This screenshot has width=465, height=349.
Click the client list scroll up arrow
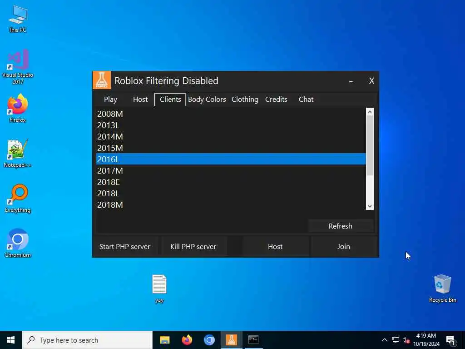pyautogui.click(x=370, y=112)
